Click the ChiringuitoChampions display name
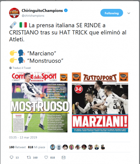Viewport: 140px width, 164px height. pyautogui.click(x=42, y=11)
